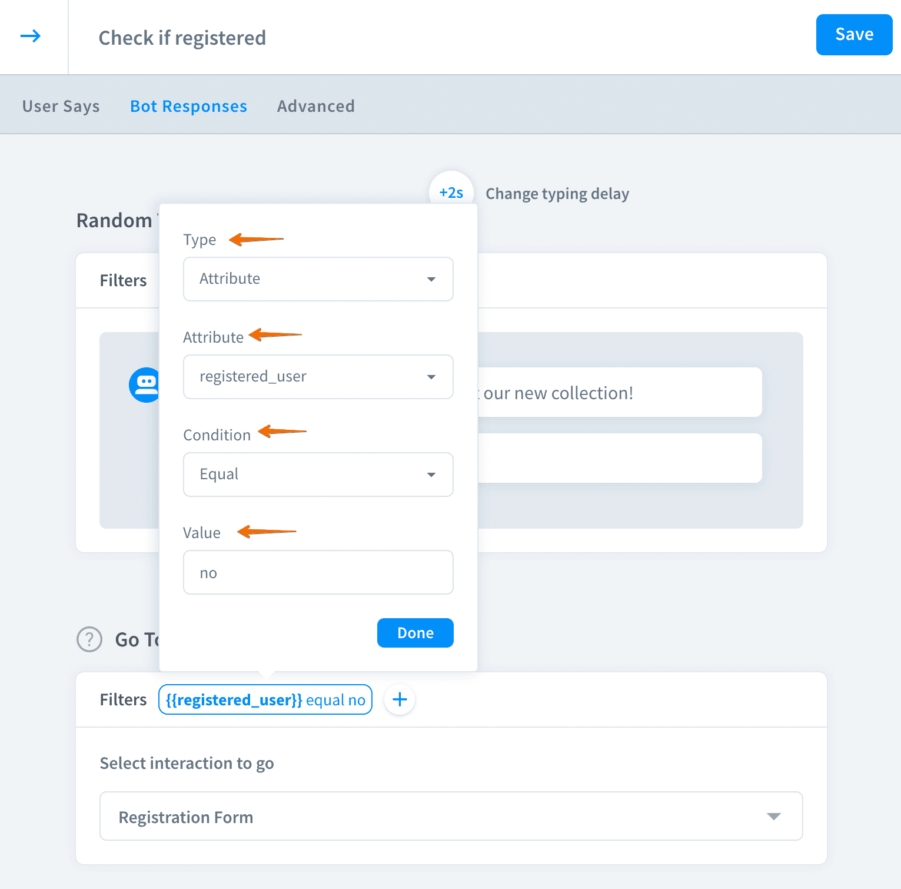Image resolution: width=901 pixels, height=889 pixels.
Task: Select the Bot Responses tab
Action: point(188,106)
